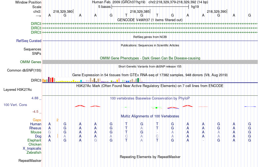Screen dimensions: 258x167
Task: Click the orange insertion bar in Dog row
Action: pos(58,136)
